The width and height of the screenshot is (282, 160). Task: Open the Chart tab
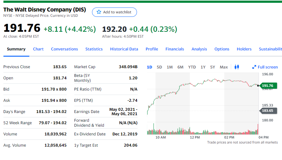38,49
